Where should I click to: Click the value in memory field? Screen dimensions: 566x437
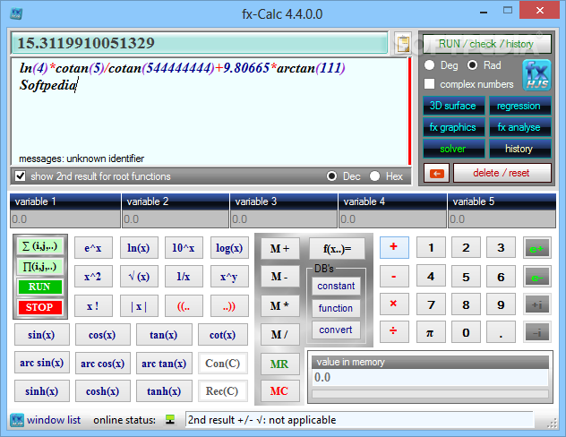[430, 378]
